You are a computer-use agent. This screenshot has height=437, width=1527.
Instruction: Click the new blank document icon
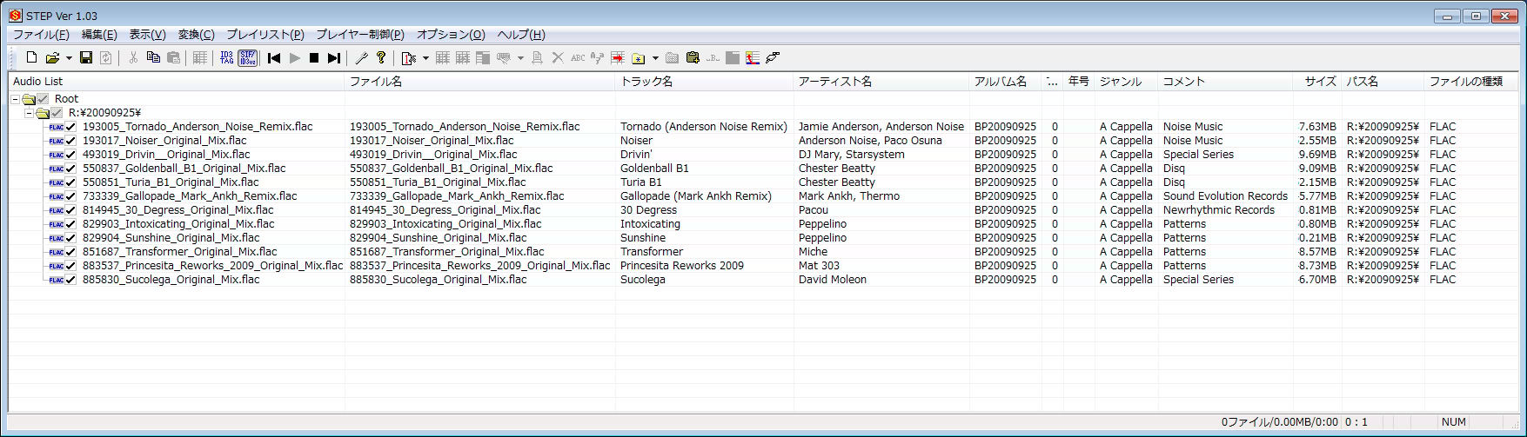click(x=31, y=58)
